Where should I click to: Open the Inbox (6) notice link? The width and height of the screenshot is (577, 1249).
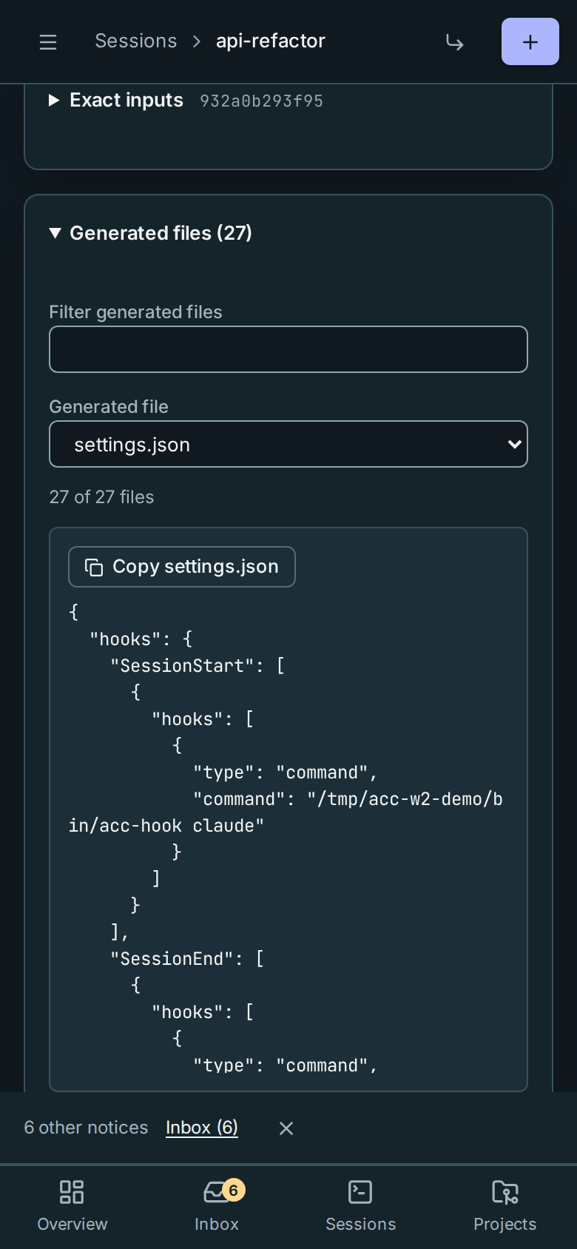[202, 1128]
